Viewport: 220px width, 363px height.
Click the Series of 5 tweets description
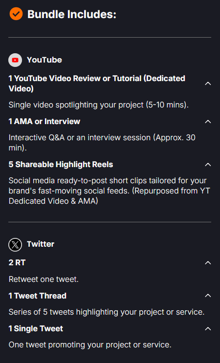point(107,312)
